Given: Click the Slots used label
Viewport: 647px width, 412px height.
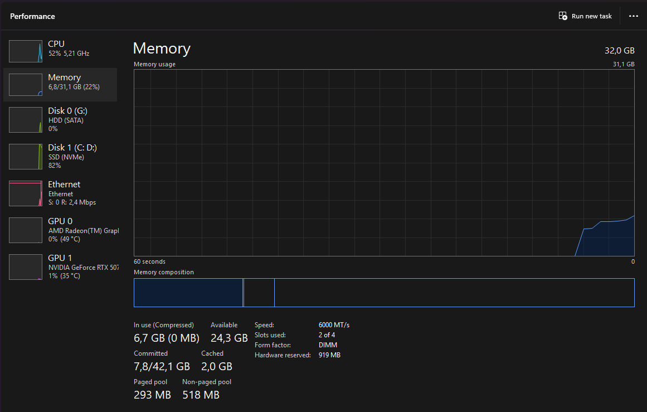Looking at the screenshot, I should [270, 335].
